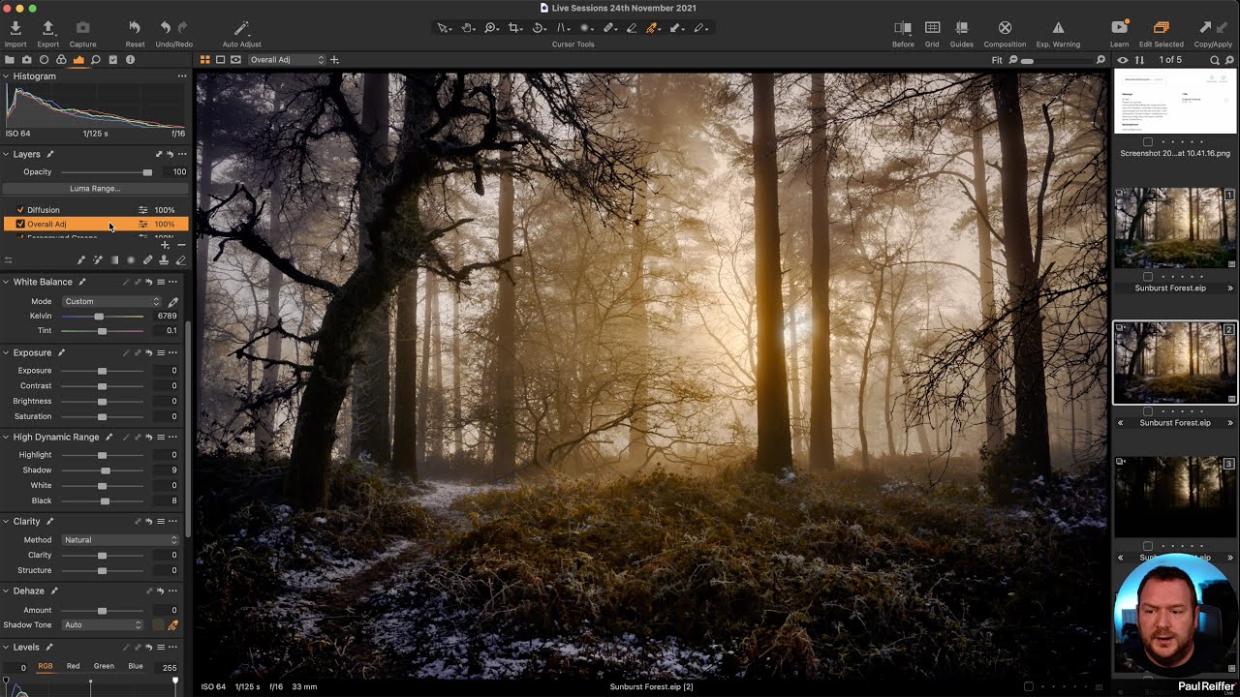Click the Kelvin slider handle

pyautogui.click(x=99, y=317)
